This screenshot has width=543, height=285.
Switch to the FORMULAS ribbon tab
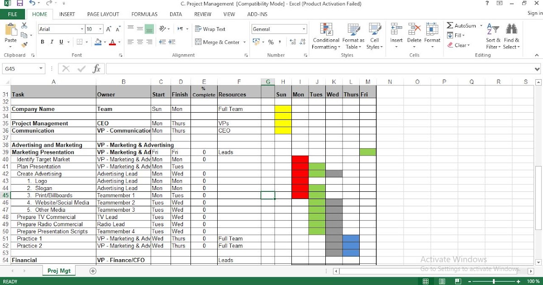pyautogui.click(x=144, y=14)
